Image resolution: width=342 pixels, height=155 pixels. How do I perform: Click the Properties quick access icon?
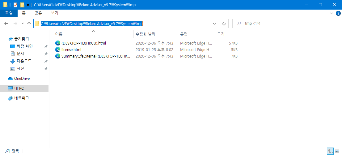click(15, 5)
